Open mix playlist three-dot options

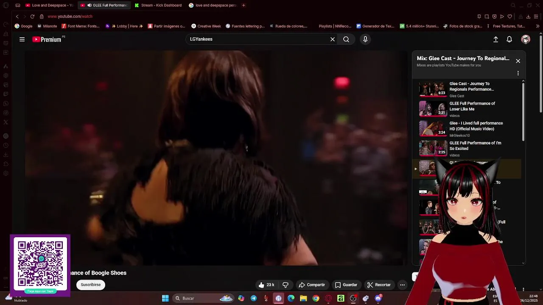[518, 73]
